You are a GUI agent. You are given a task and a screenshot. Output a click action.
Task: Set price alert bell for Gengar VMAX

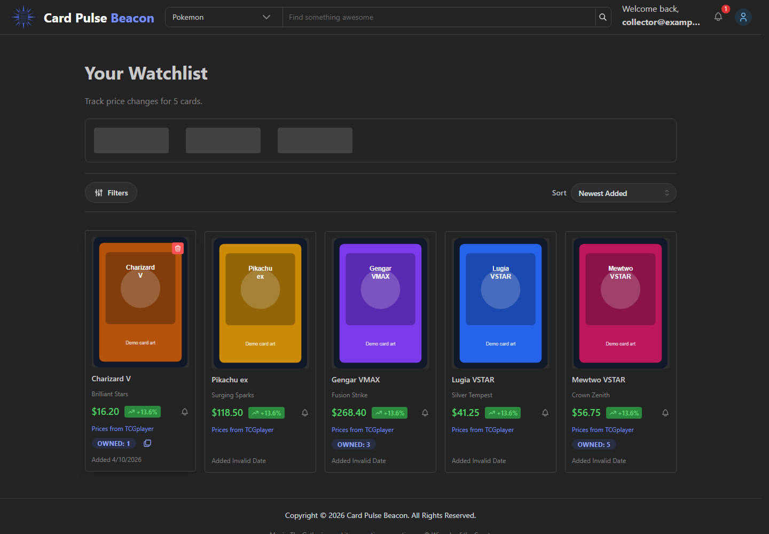tap(425, 413)
